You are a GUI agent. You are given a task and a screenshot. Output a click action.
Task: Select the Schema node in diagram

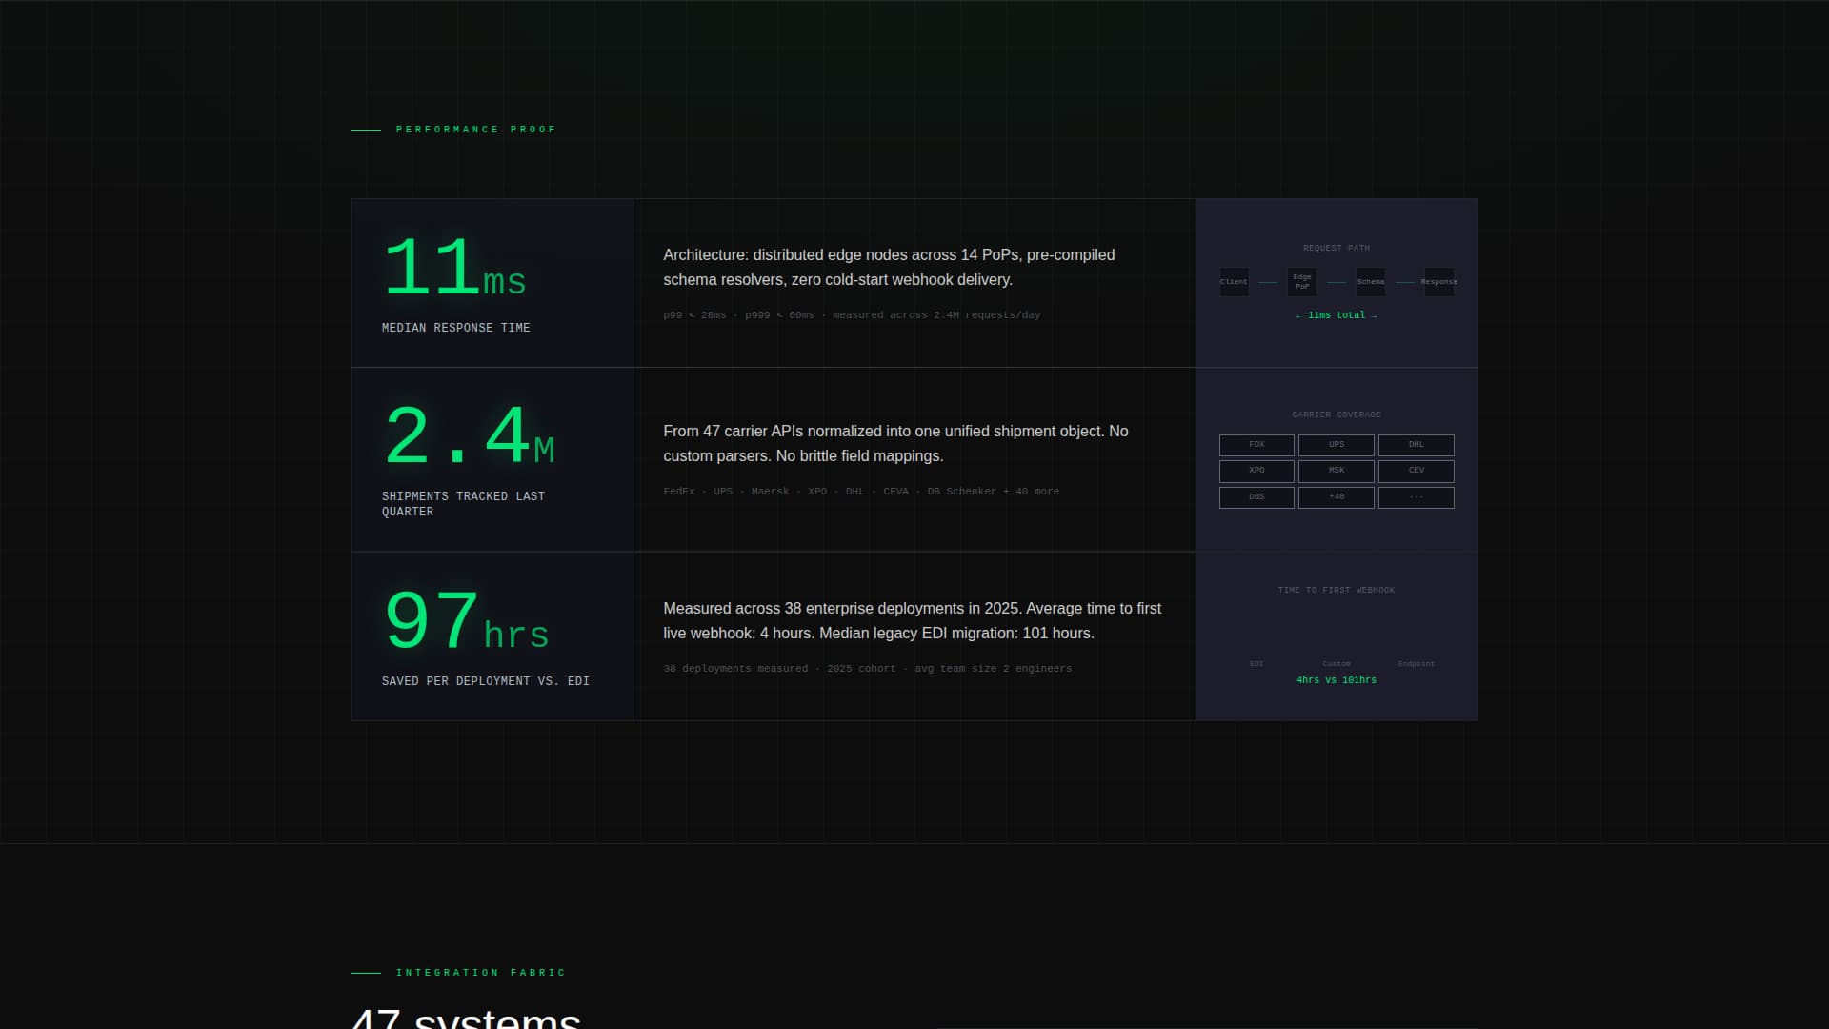(1371, 282)
